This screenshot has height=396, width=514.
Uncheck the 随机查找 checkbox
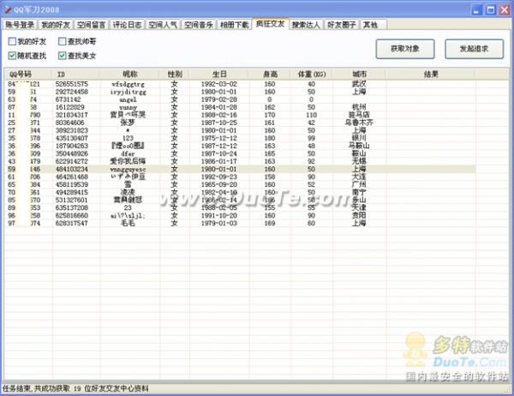point(12,56)
